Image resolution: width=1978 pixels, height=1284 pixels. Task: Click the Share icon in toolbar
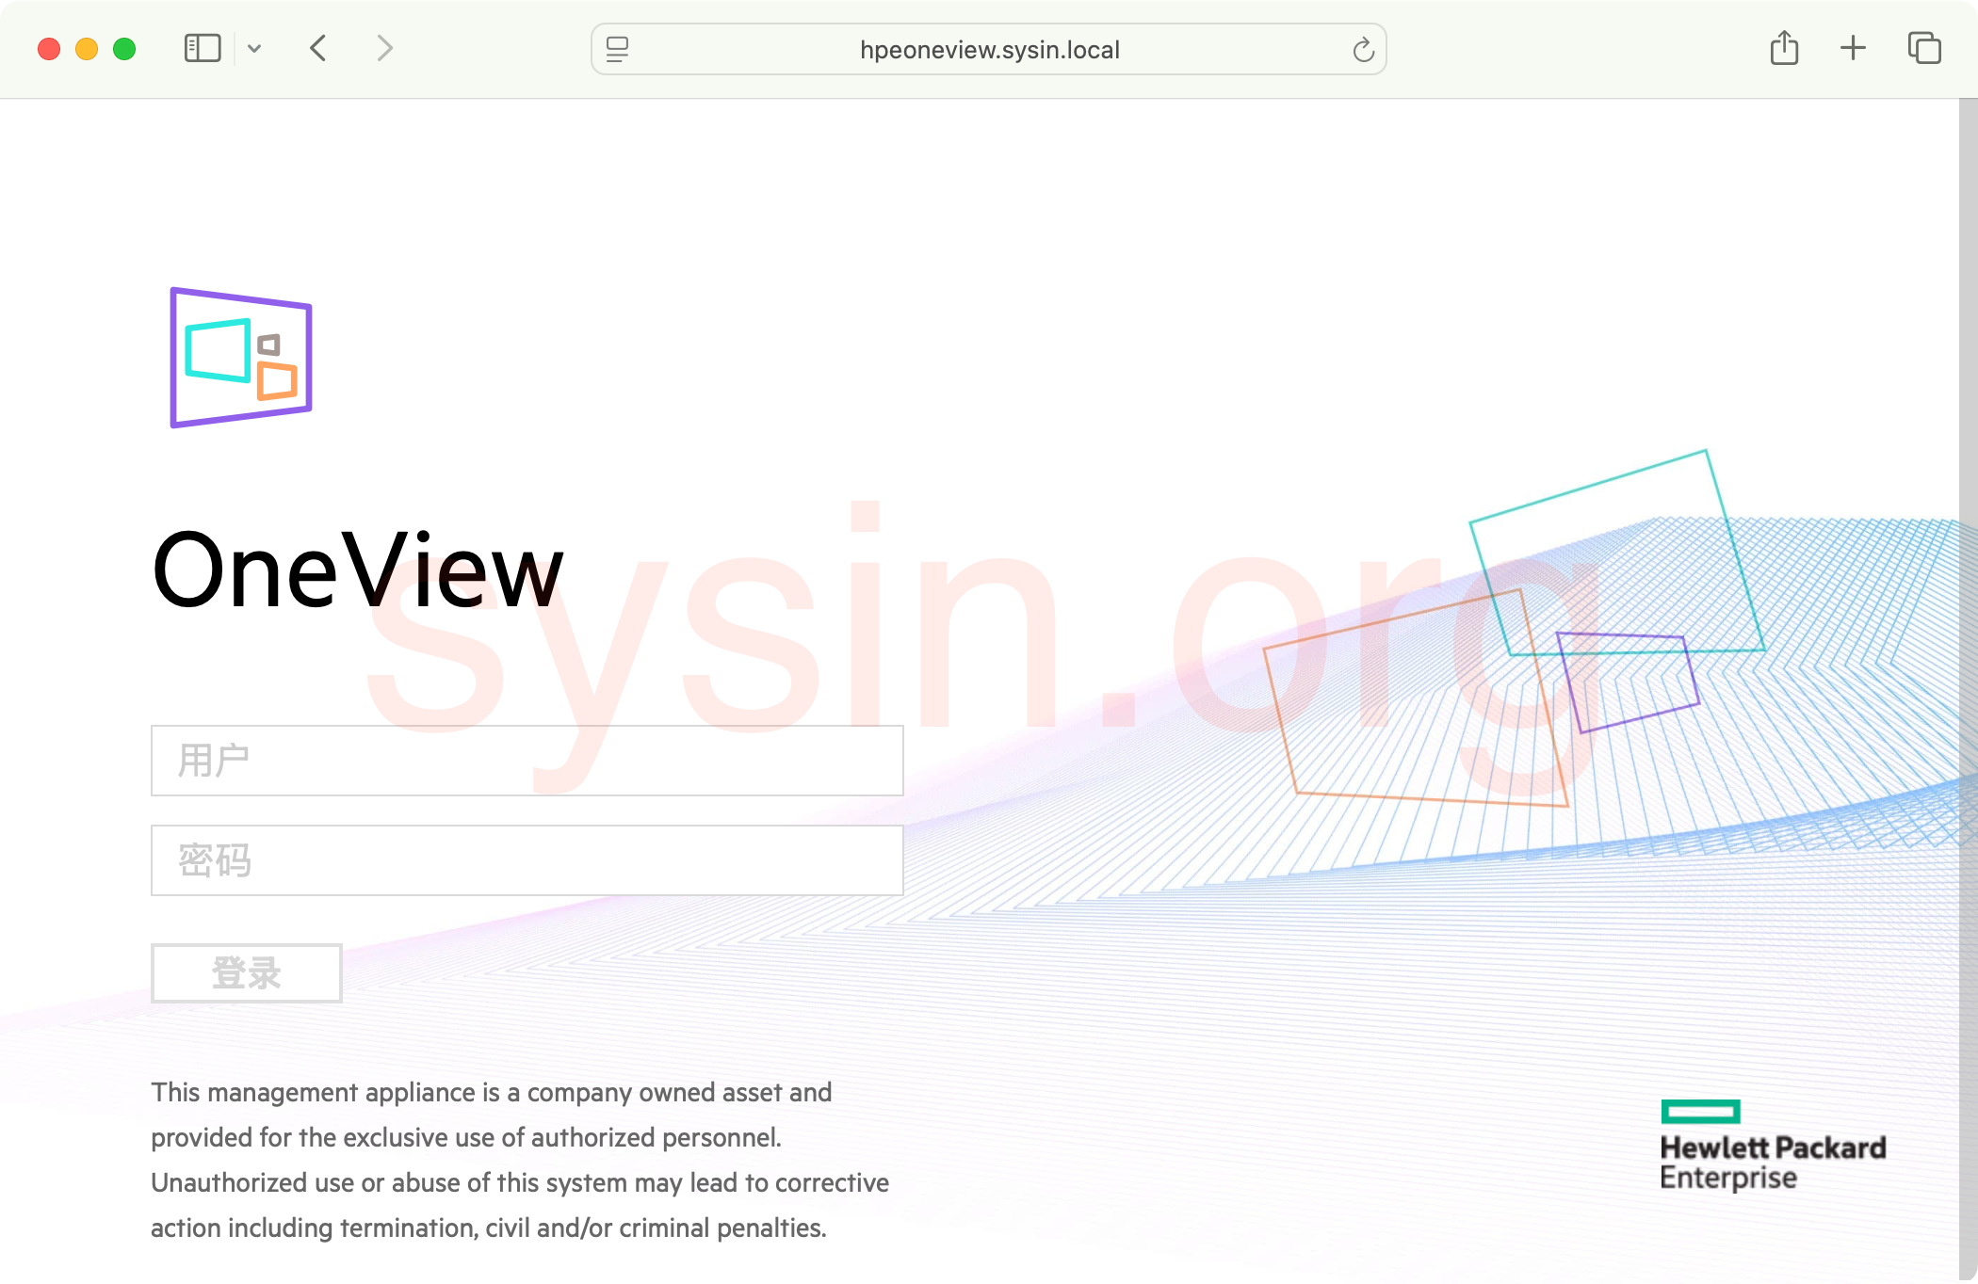(x=1784, y=48)
